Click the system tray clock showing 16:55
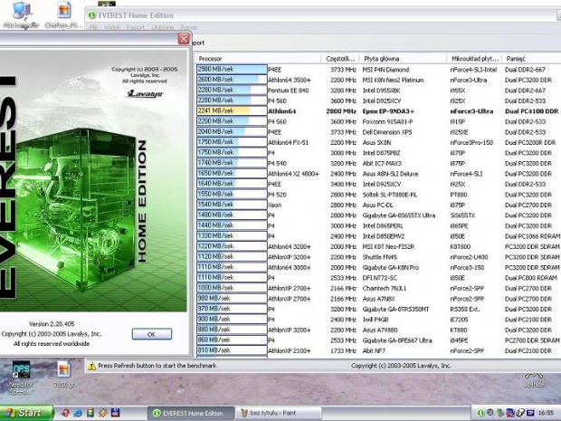Viewport: 561px width, 421px height. click(x=546, y=413)
